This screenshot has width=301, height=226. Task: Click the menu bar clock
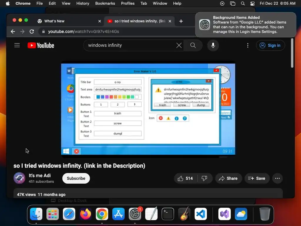click(x=277, y=4)
